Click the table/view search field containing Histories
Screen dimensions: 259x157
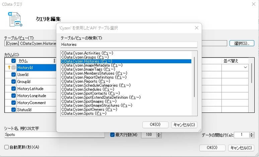[129, 45]
